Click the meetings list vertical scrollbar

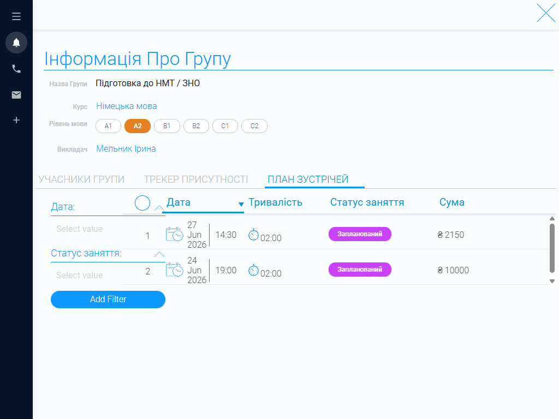click(x=552, y=248)
